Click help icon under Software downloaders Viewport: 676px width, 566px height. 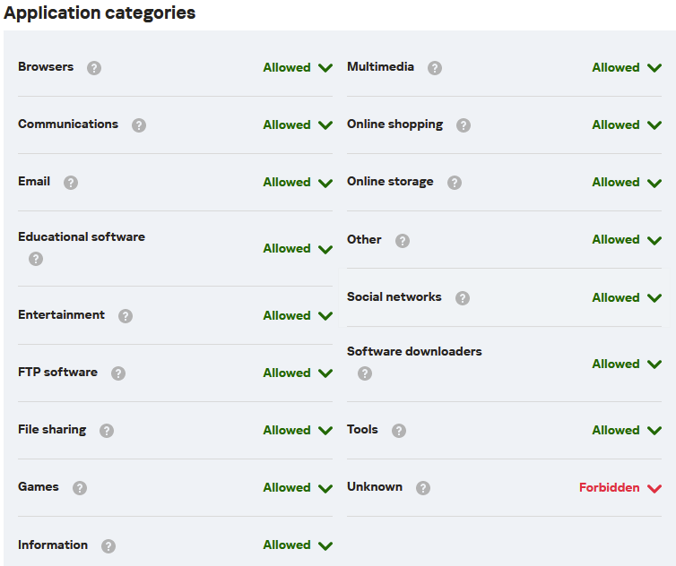tap(365, 373)
